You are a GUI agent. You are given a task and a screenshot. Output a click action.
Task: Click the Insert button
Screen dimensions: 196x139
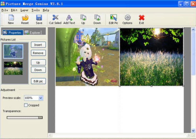(38, 45)
